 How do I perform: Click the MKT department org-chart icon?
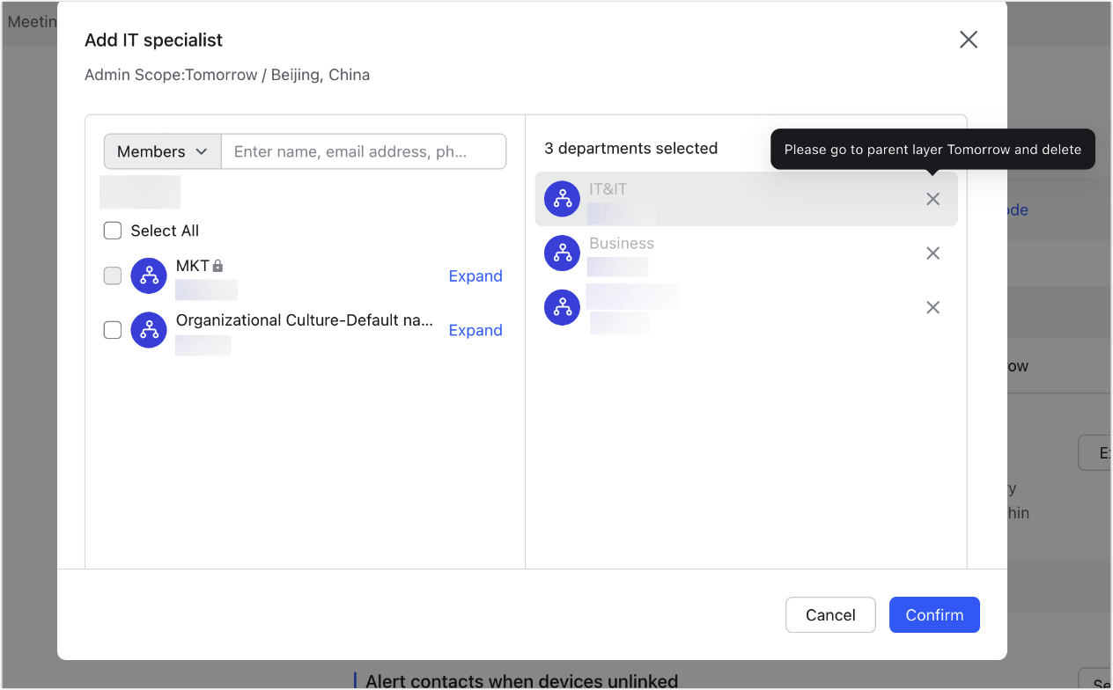(x=148, y=275)
